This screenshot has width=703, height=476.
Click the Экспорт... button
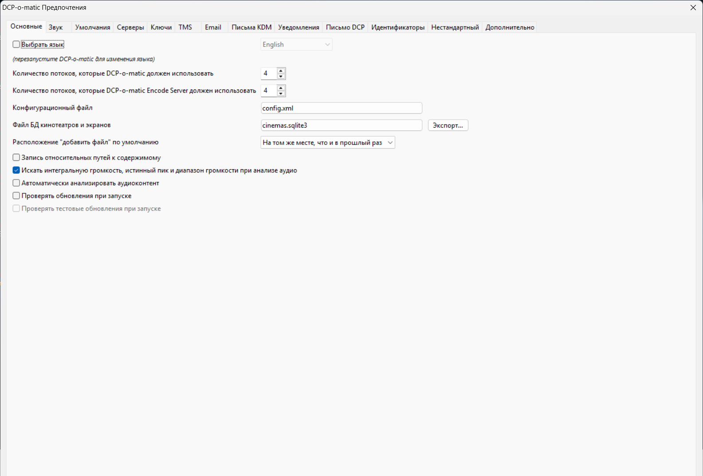pos(448,125)
